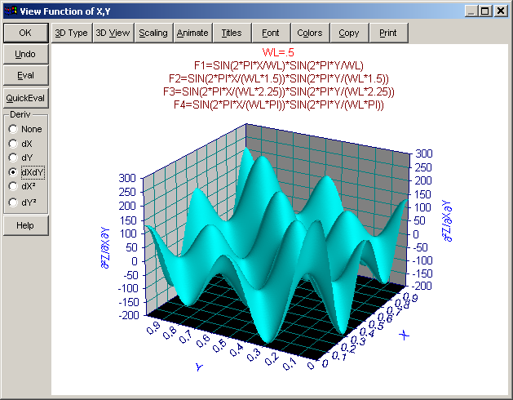Viewport: 513px width, 400px height.
Task: Open the Titles editor
Action: point(232,33)
